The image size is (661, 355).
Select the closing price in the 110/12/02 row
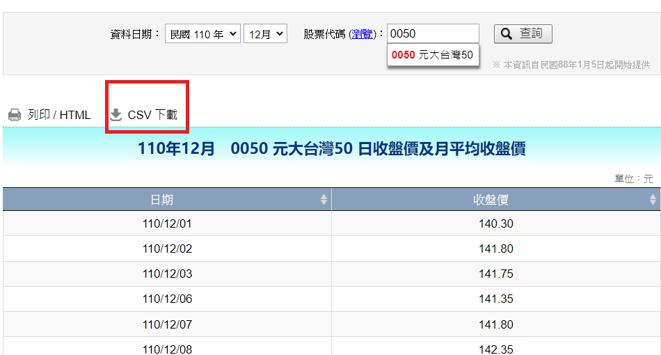point(496,248)
